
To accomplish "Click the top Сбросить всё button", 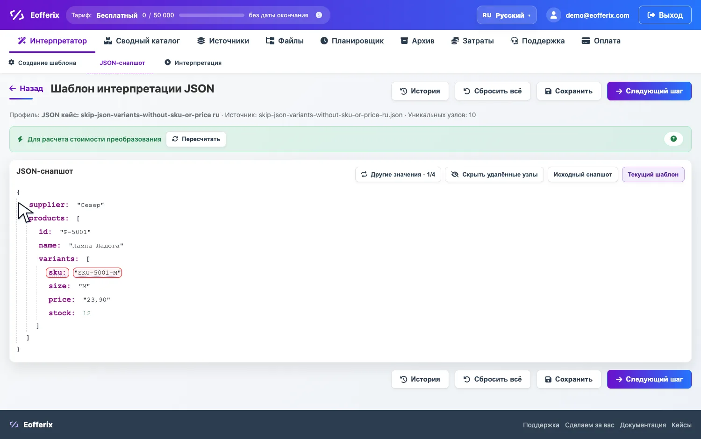I will (x=493, y=91).
